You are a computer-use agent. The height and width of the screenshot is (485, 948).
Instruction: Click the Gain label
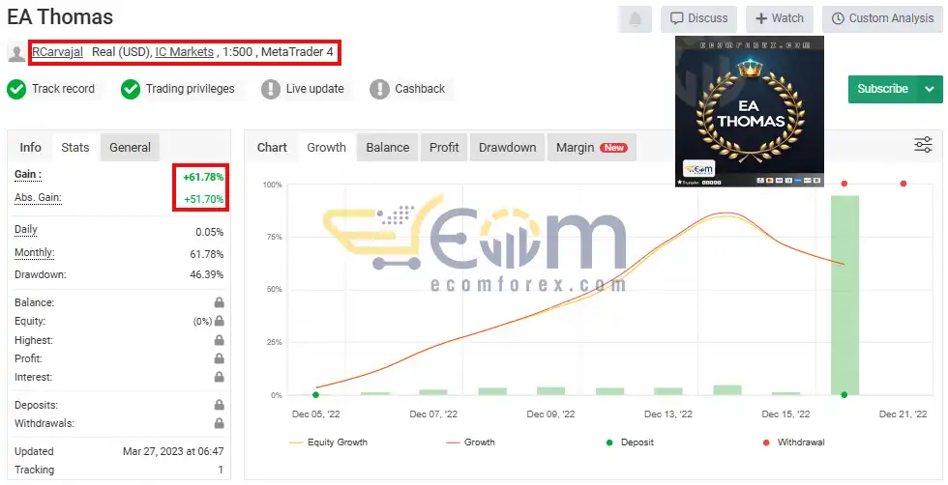click(28, 175)
